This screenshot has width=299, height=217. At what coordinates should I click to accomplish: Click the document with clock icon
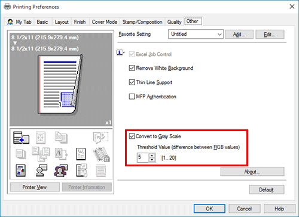pyautogui.click(x=81, y=170)
